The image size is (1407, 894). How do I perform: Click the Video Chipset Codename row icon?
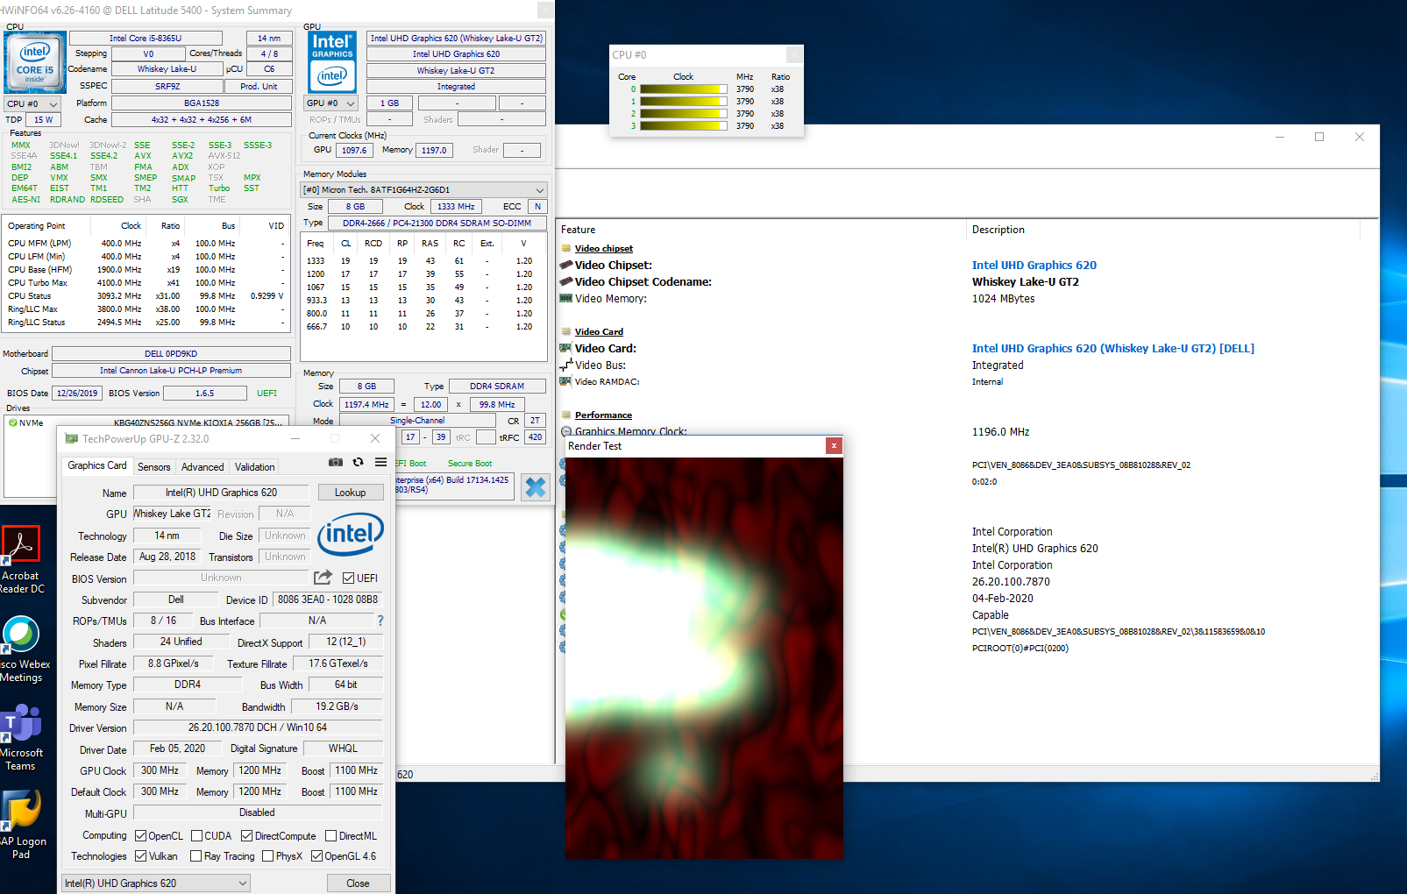coord(566,281)
